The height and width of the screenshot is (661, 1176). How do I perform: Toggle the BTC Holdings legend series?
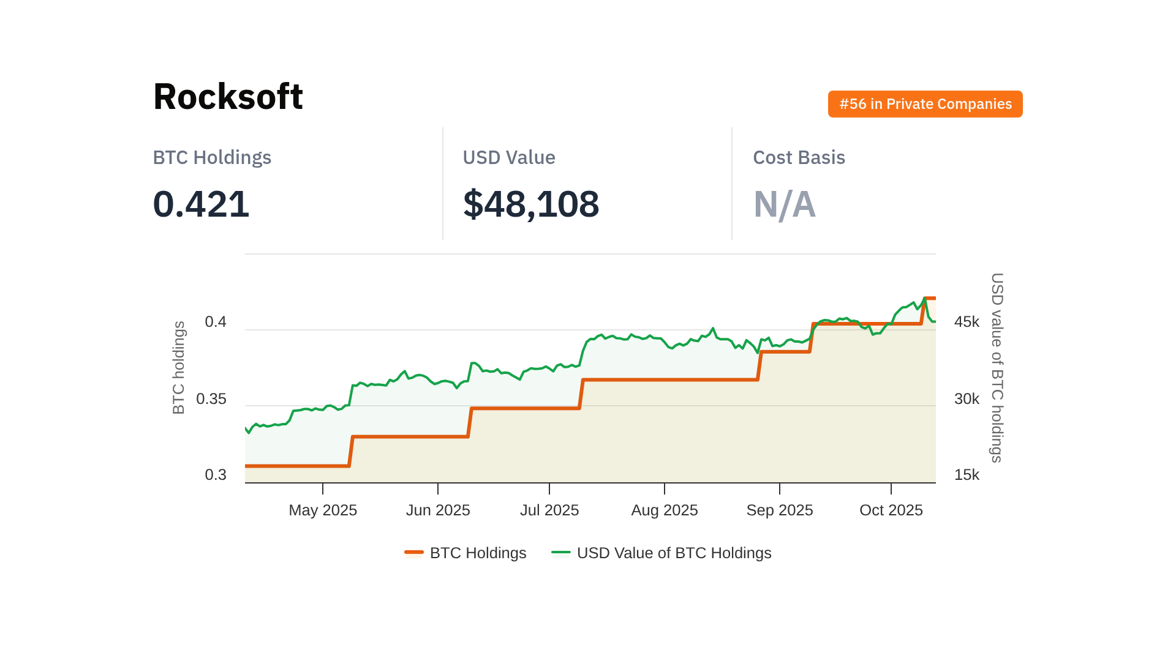click(478, 553)
